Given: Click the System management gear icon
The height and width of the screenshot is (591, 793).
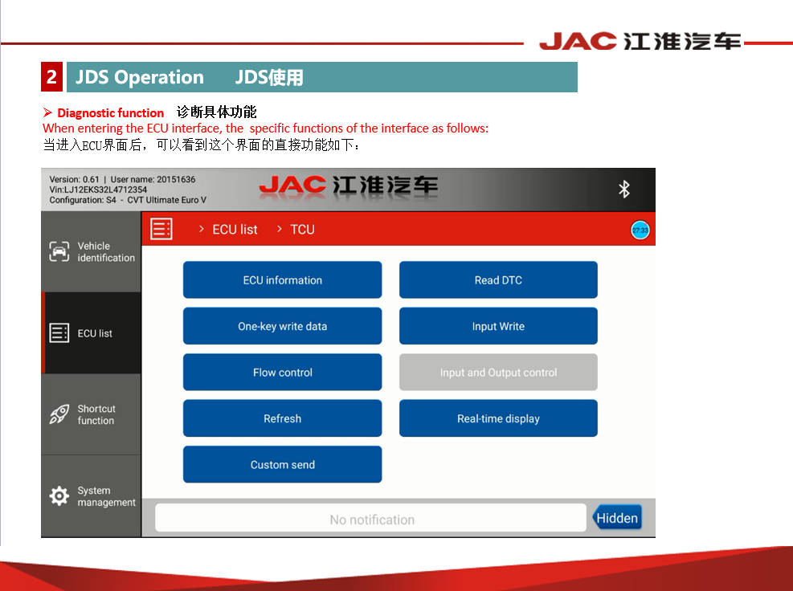Looking at the screenshot, I should (x=59, y=496).
